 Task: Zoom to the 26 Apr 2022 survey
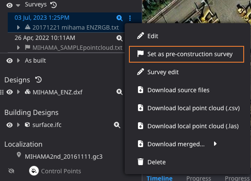coord(119,38)
